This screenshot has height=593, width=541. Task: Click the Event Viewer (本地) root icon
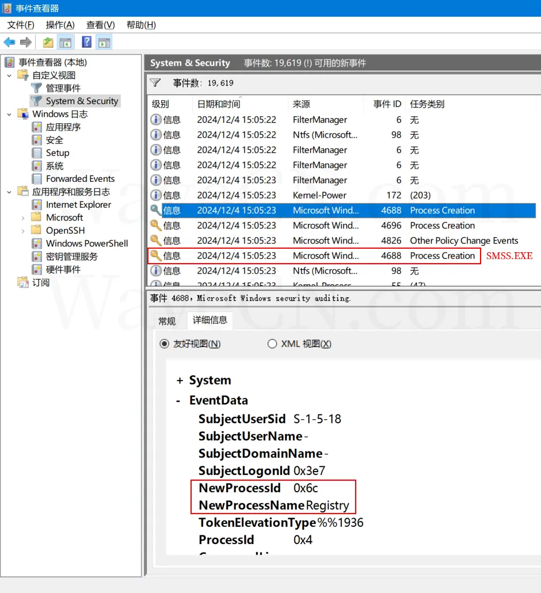(10, 62)
